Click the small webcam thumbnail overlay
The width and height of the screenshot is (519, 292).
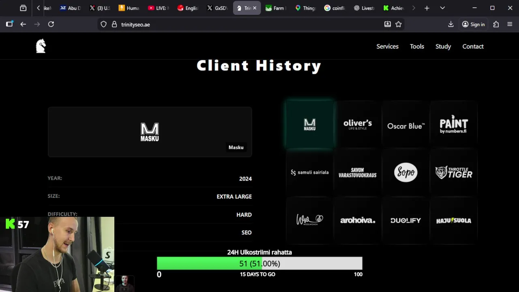[125, 283]
